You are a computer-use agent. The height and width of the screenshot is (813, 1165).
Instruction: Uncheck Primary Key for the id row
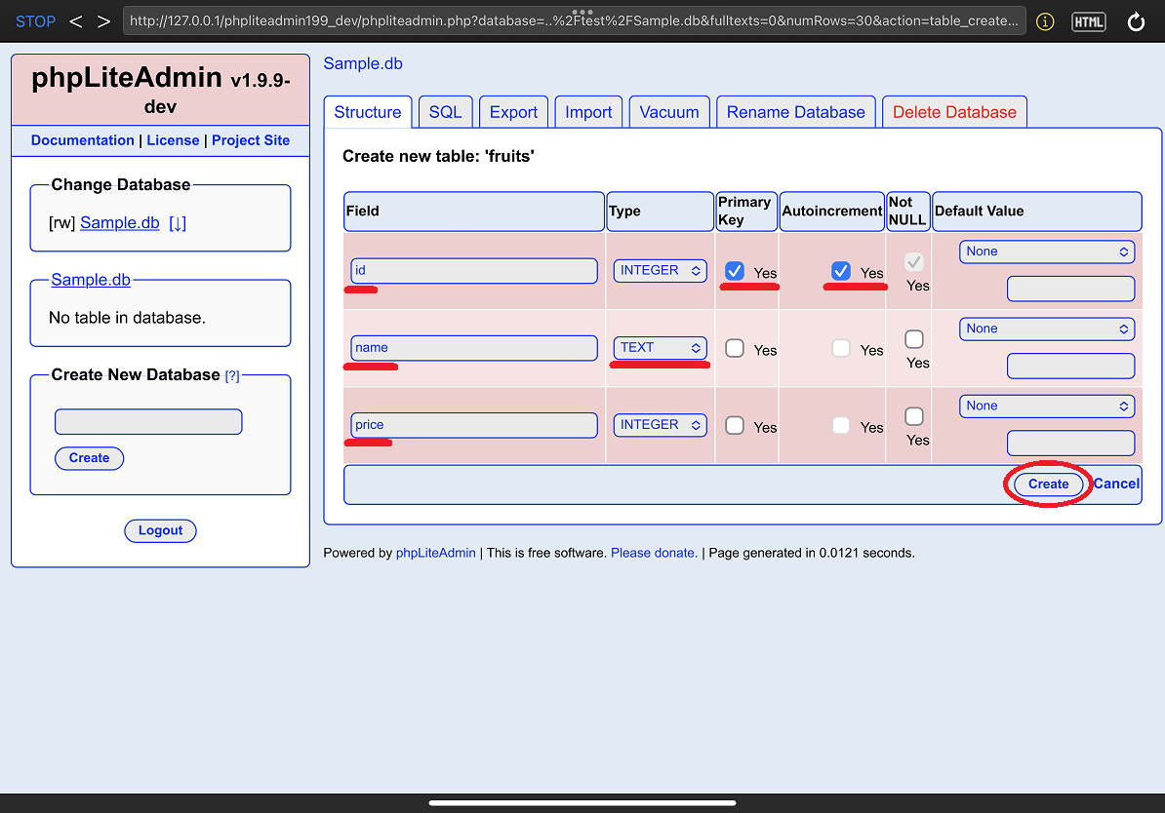click(x=735, y=271)
